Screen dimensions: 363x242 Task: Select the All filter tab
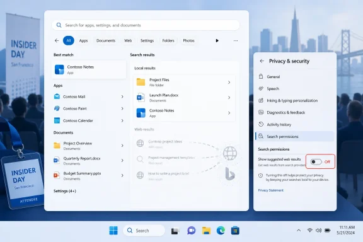click(x=69, y=40)
